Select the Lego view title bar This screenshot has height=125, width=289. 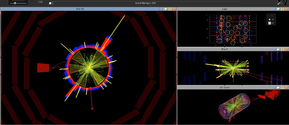click(225, 9)
